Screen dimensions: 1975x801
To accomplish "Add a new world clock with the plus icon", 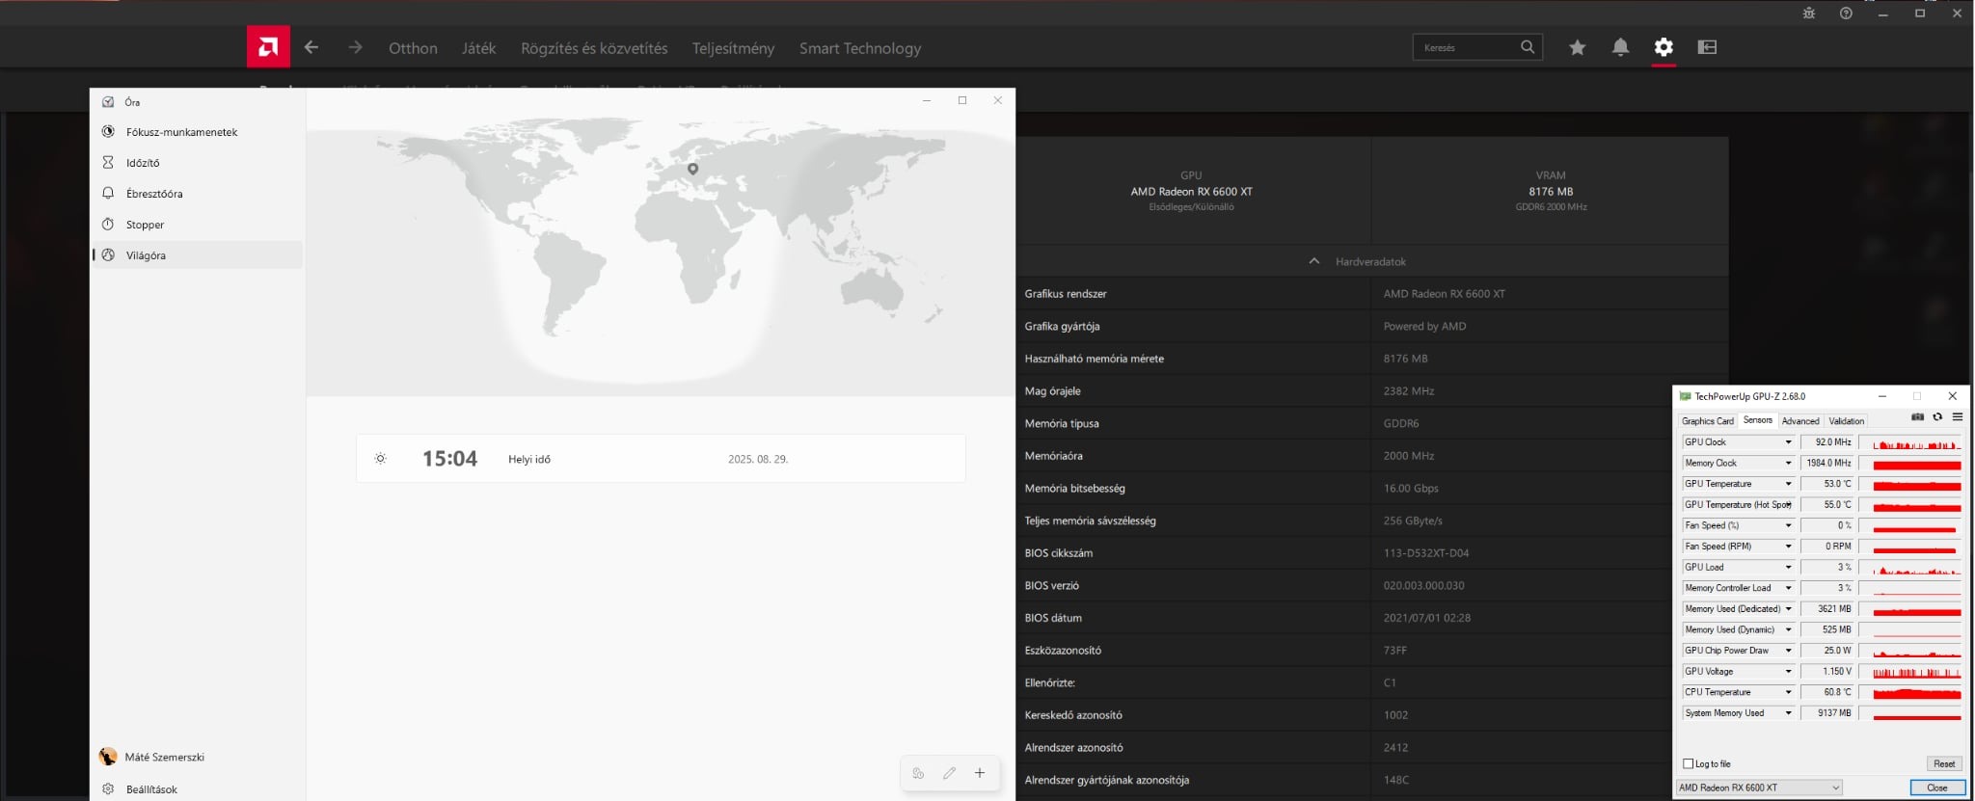I will click(980, 773).
